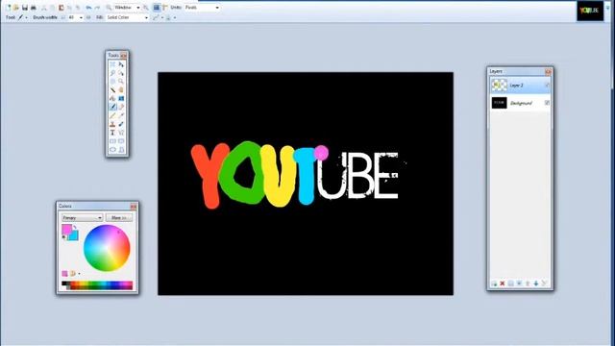Select the Ellipse Select tool

point(112,81)
